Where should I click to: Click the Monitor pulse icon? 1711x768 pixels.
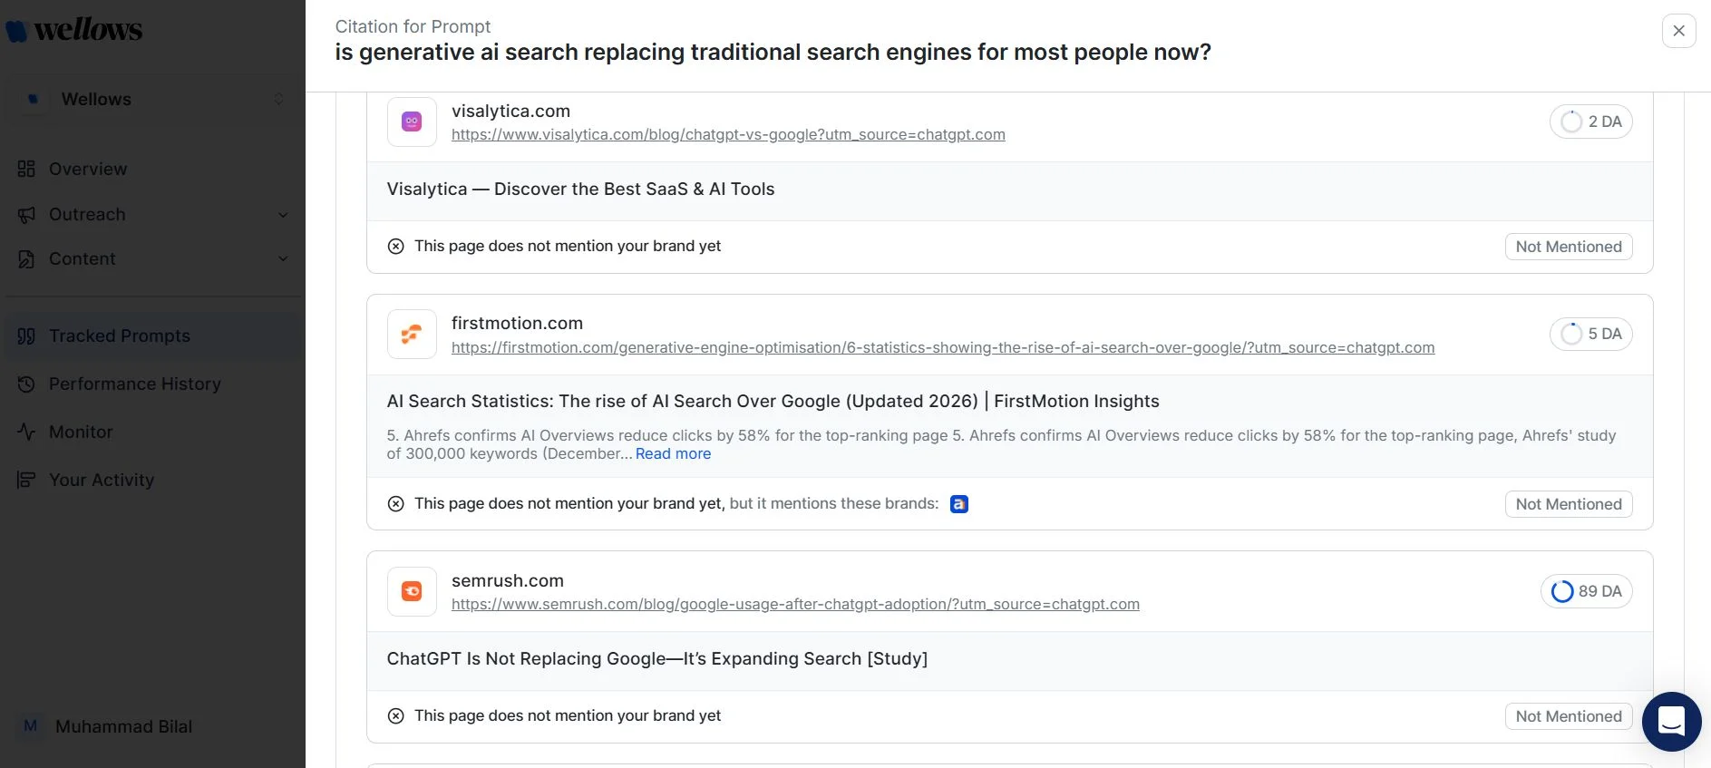point(26,432)
